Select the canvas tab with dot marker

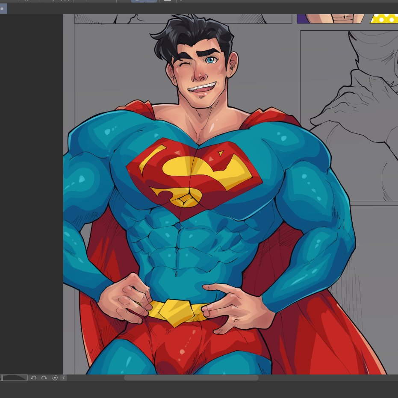[x=3, y=9]
